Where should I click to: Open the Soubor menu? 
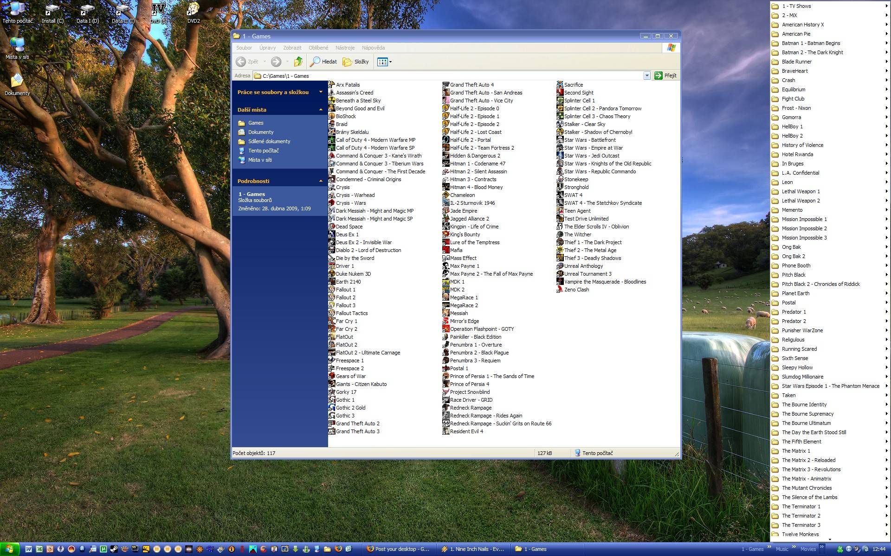pyautogui.click(x=244, y=48)
